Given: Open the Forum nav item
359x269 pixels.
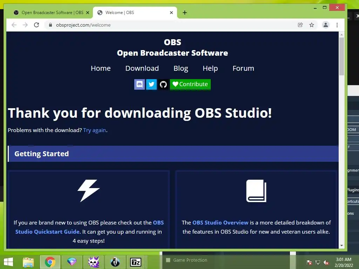Looking at the screenshot, I should click(243, 68).
